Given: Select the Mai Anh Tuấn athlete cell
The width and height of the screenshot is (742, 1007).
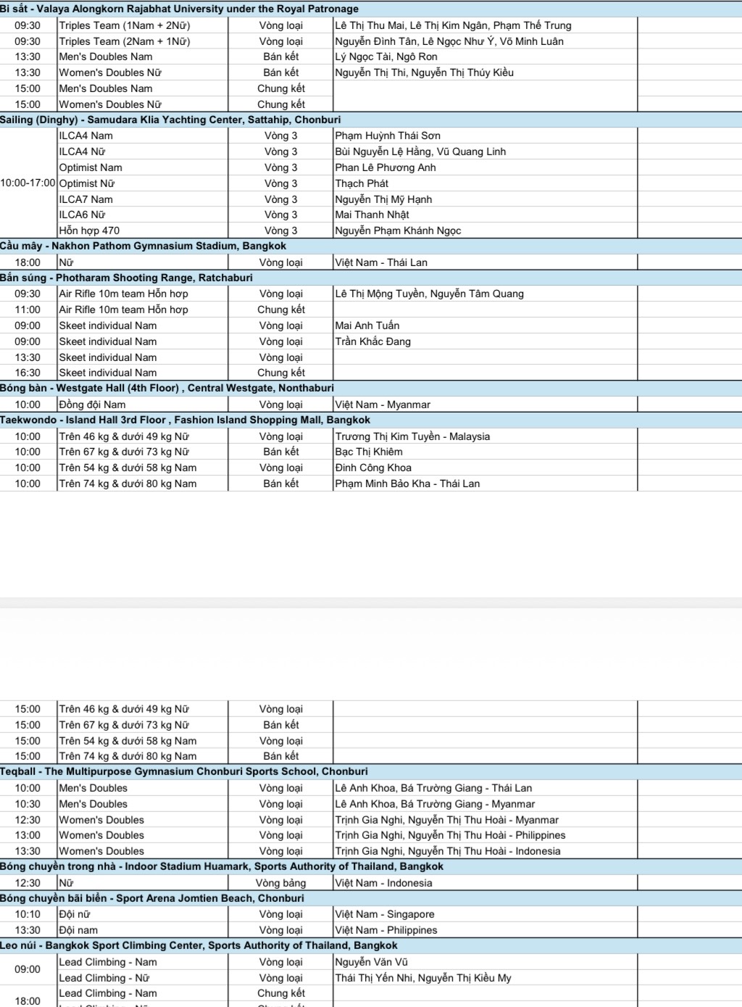Looking at the screenshot, I should pos(367,326).
